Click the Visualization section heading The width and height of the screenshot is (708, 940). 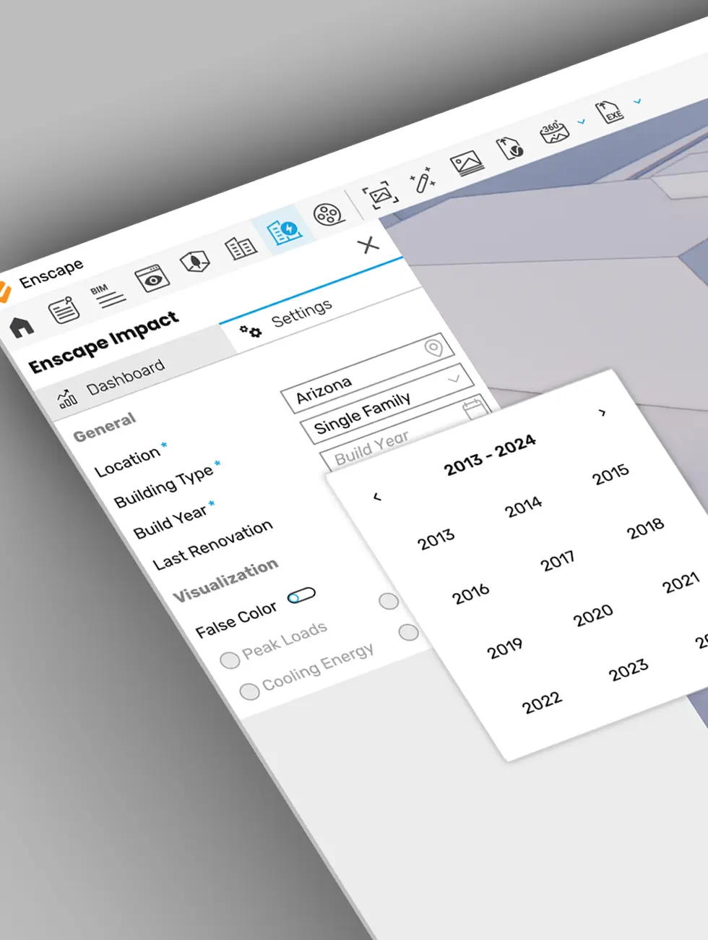(225, 580)
